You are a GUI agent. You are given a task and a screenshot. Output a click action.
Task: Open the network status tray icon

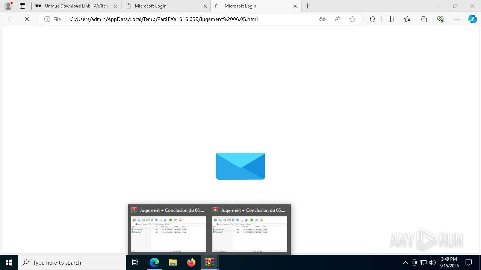[424, 262]
